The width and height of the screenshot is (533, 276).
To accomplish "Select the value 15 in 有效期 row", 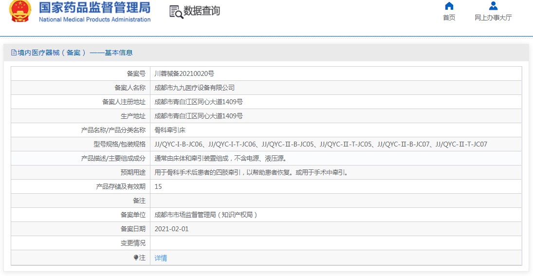I will pos(158,186).
